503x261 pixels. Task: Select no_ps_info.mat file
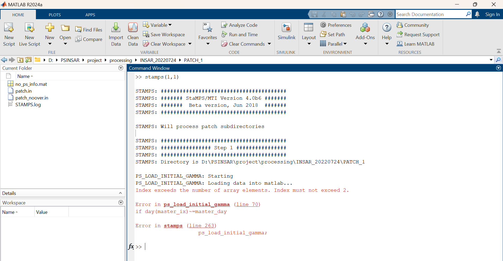(31, 84)
